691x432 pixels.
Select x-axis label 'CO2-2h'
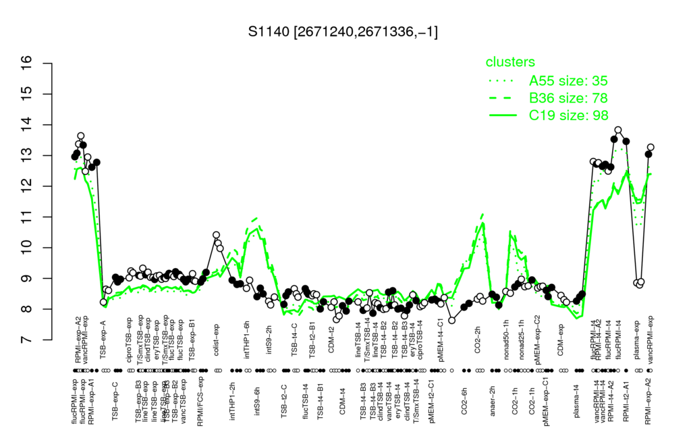[x=477, y=341]
